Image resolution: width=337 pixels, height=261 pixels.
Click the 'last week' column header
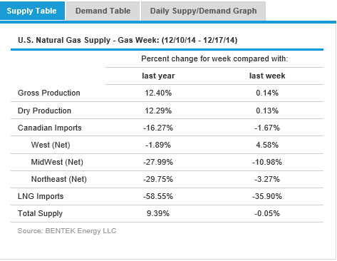(x=267, y=76)
